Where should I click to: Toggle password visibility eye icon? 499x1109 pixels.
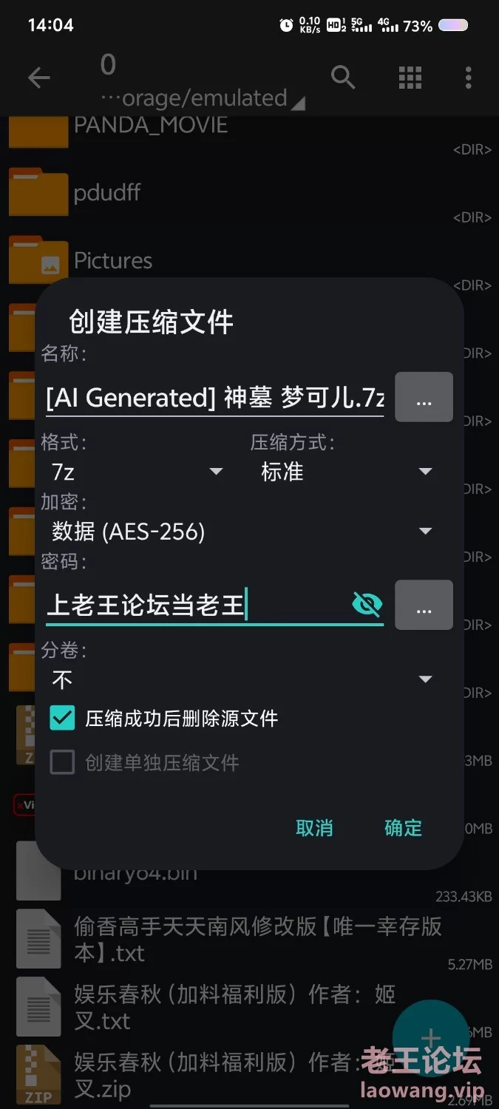[x=367, y=605]
